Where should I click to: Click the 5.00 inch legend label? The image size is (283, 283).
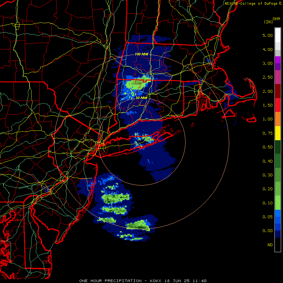[x=268, y=35]
